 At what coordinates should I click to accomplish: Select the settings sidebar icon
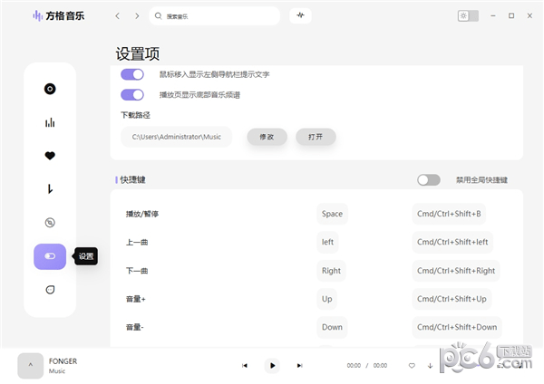coord(50,256)
